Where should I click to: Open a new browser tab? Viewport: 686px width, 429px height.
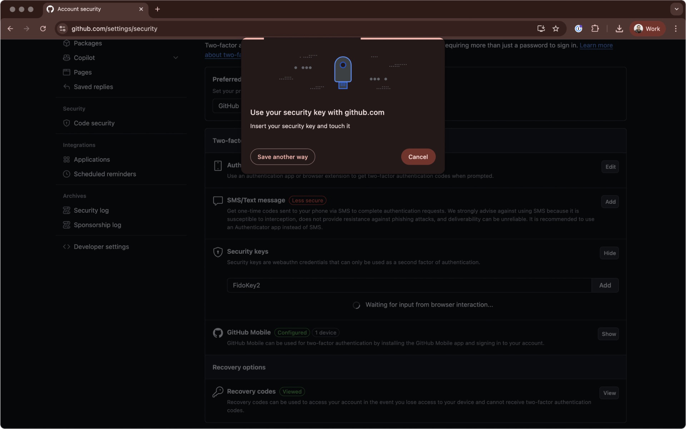pyautogui.click(x=157, y=9)
